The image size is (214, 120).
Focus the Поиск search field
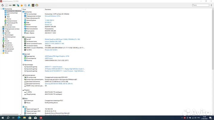(201, 5)
